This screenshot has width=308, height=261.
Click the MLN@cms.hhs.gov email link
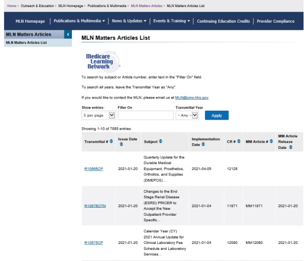point(191,98)
